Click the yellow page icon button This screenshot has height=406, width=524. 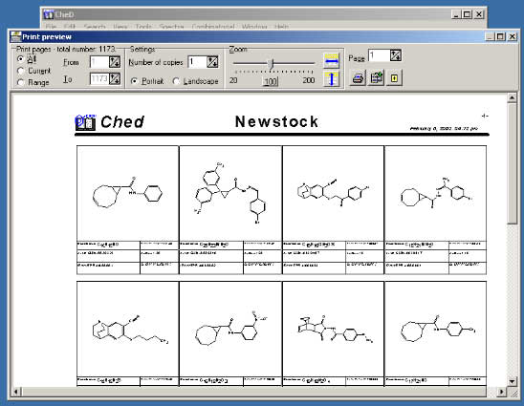(394, 78)
